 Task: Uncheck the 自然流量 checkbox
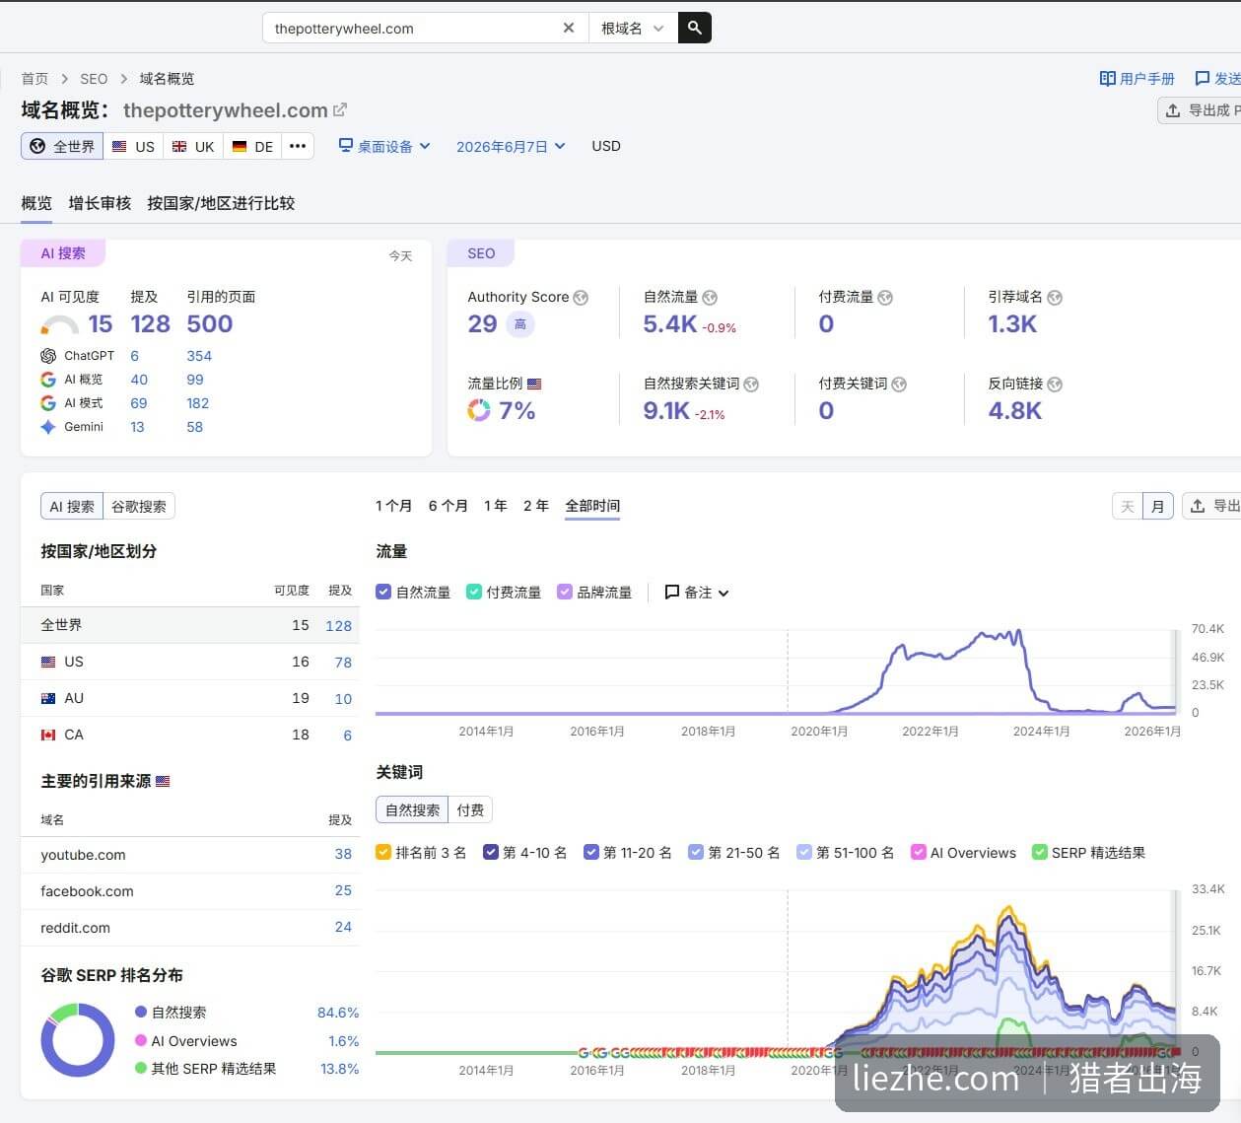(383, 593)
